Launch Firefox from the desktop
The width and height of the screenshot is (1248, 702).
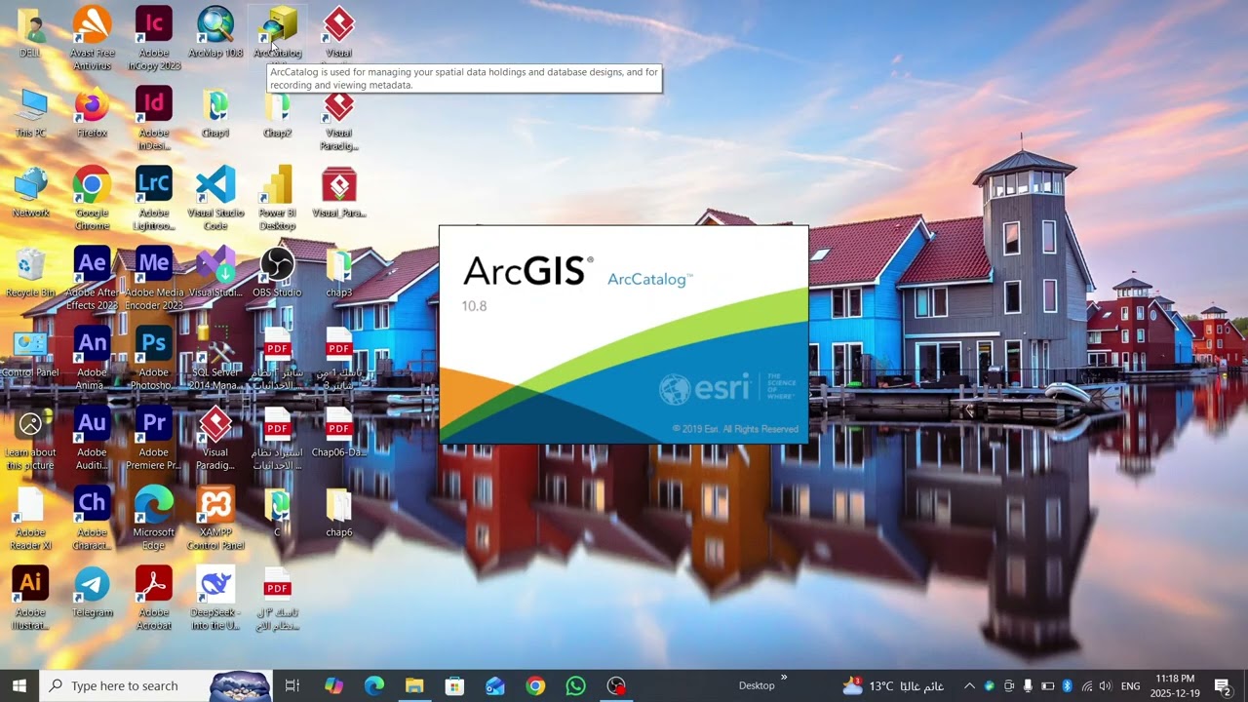click(93, 112)
